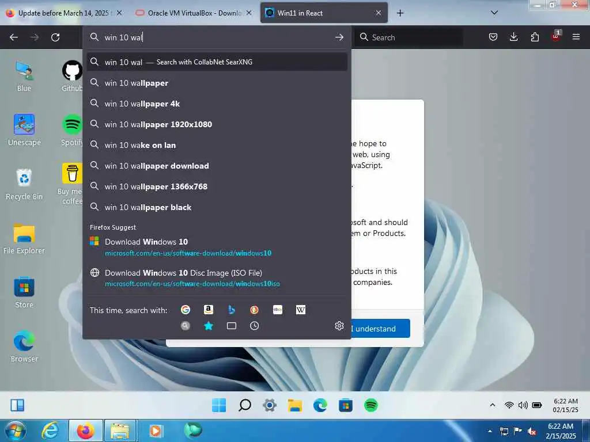
Task: Show hidden icons in Windows 7 tray
Action: pos(490,431)
